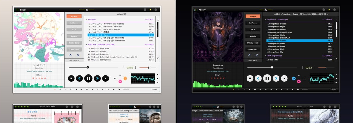Click the plus icon in Absorv bottom toolbar

239,90
